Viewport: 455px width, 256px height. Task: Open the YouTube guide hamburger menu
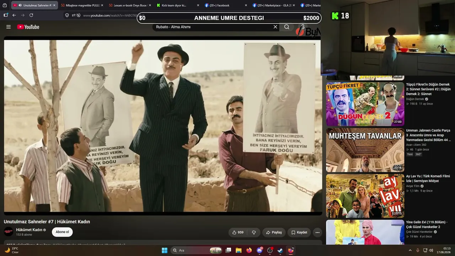9,27
